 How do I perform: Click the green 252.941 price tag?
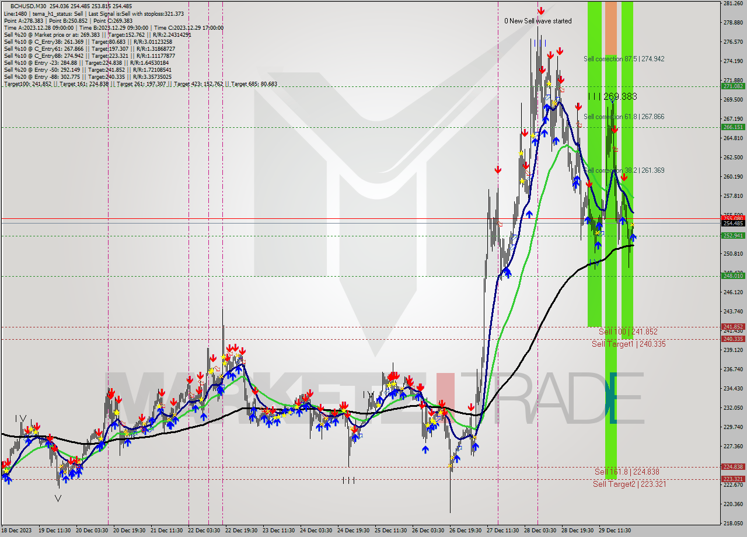tap(733, 236)
